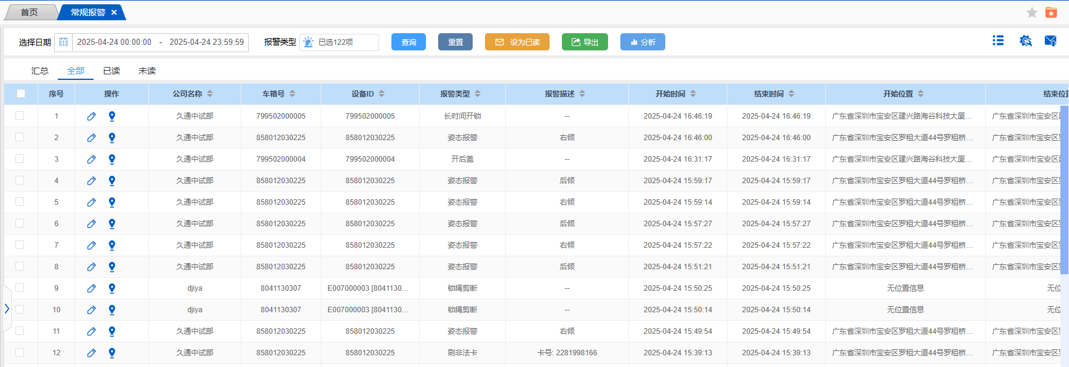The width and height of the screenshot is (1069, 367).
Task: Expand the left side panel arrow
Action: click(7, 309)
